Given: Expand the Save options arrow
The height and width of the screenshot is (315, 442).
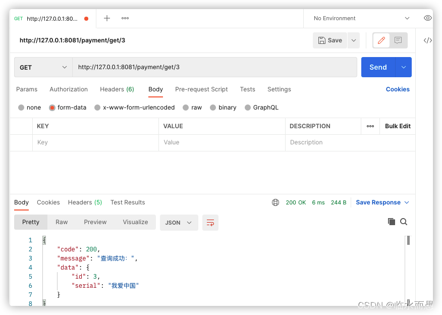Looking at the screenshot, I should click(354, 40).
